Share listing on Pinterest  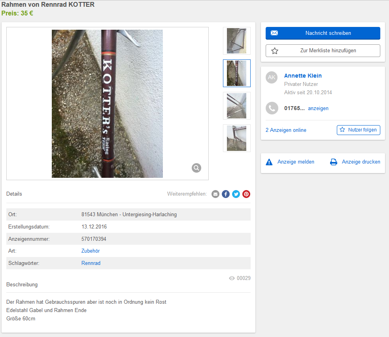click(x=246, y=194)
